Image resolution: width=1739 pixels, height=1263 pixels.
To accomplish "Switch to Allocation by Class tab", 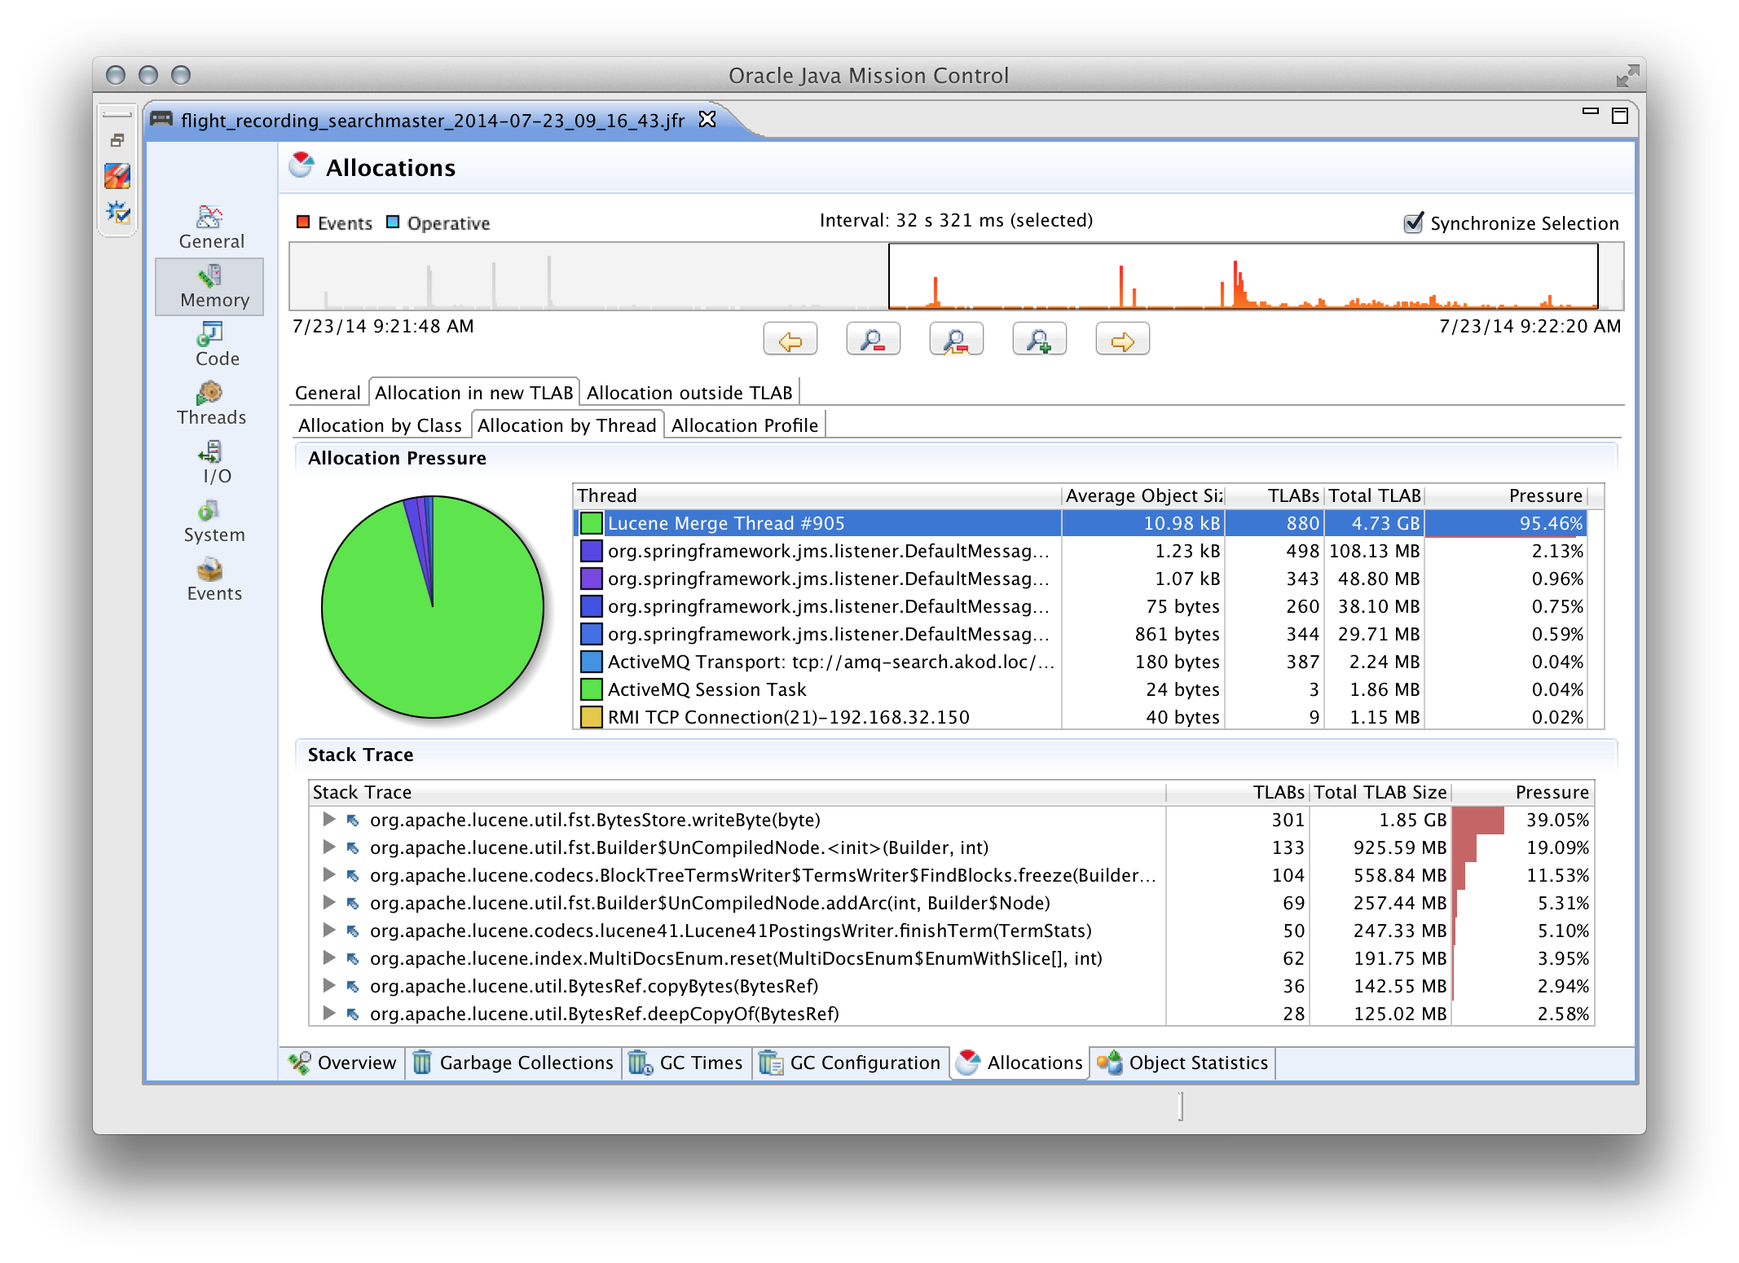I will 380,425.
